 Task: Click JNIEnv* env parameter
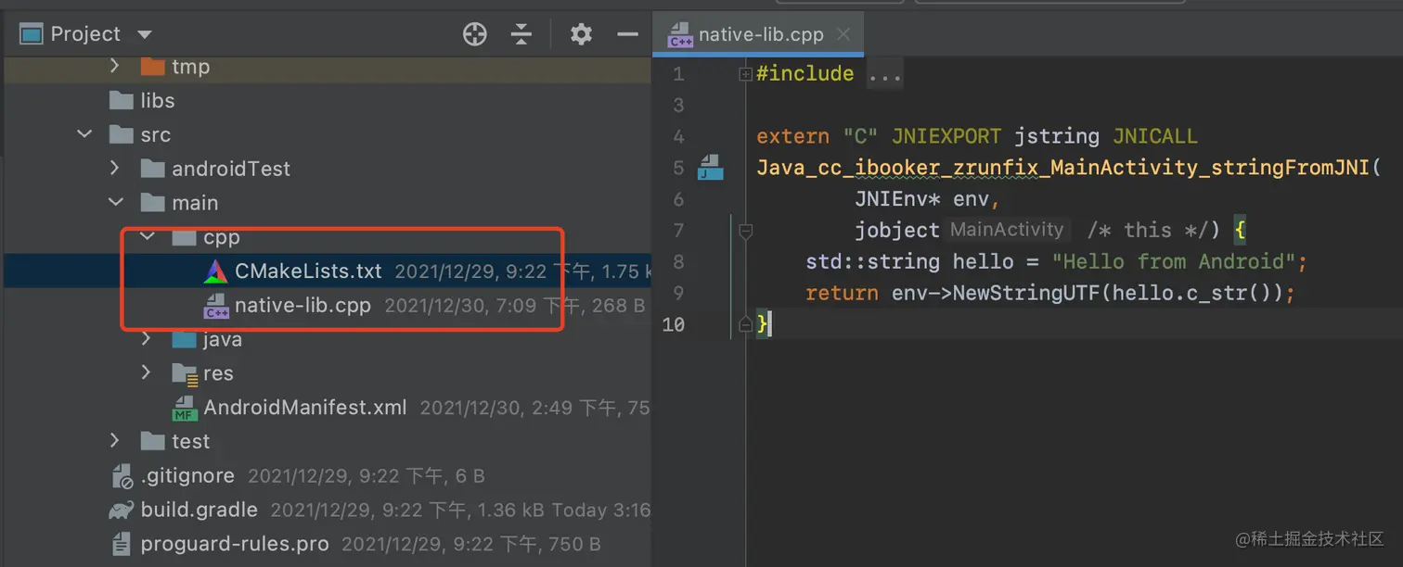pyautogui.click(x=926, y=199)
